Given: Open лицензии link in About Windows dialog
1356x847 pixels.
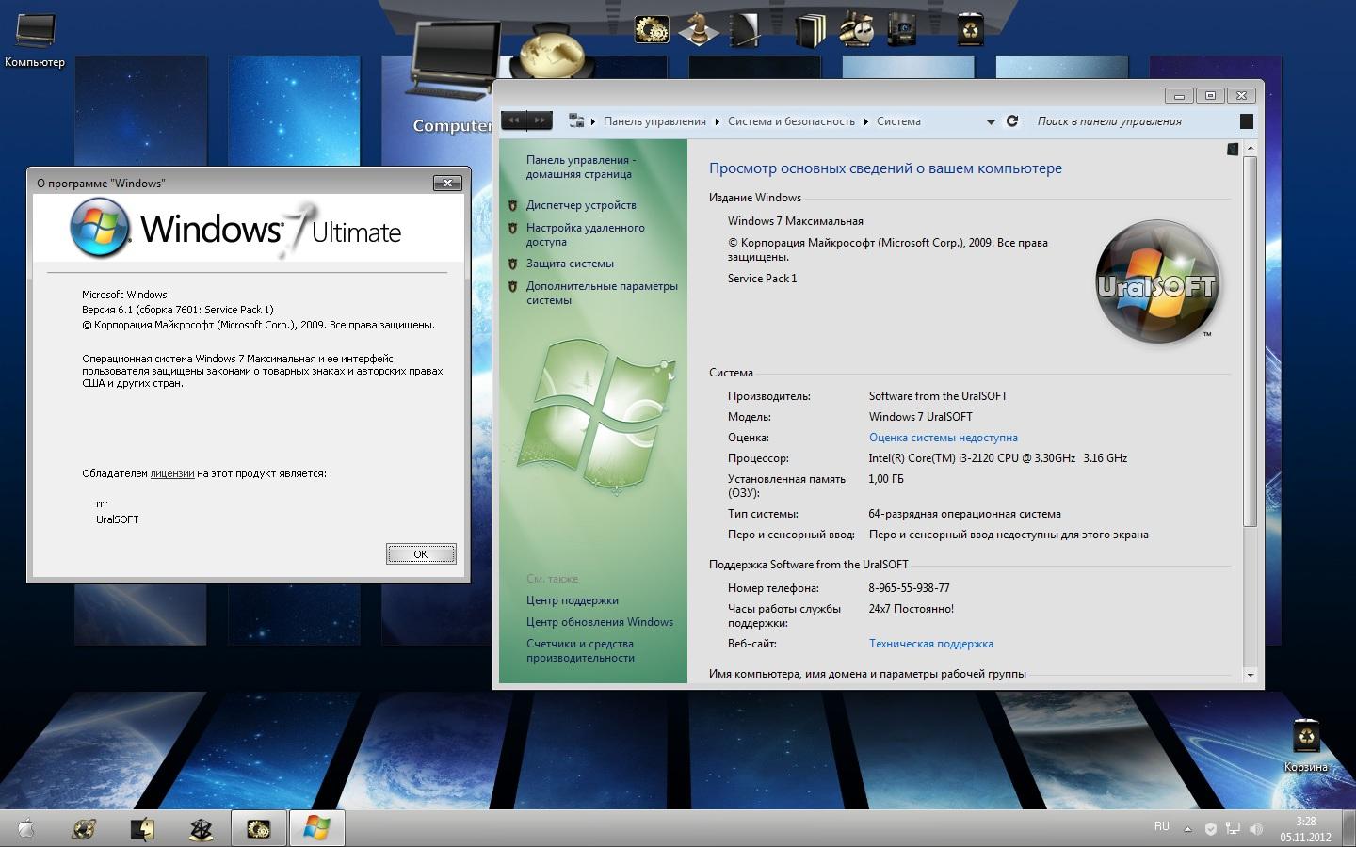Looking at the screenshot, I should coord(172,473).
